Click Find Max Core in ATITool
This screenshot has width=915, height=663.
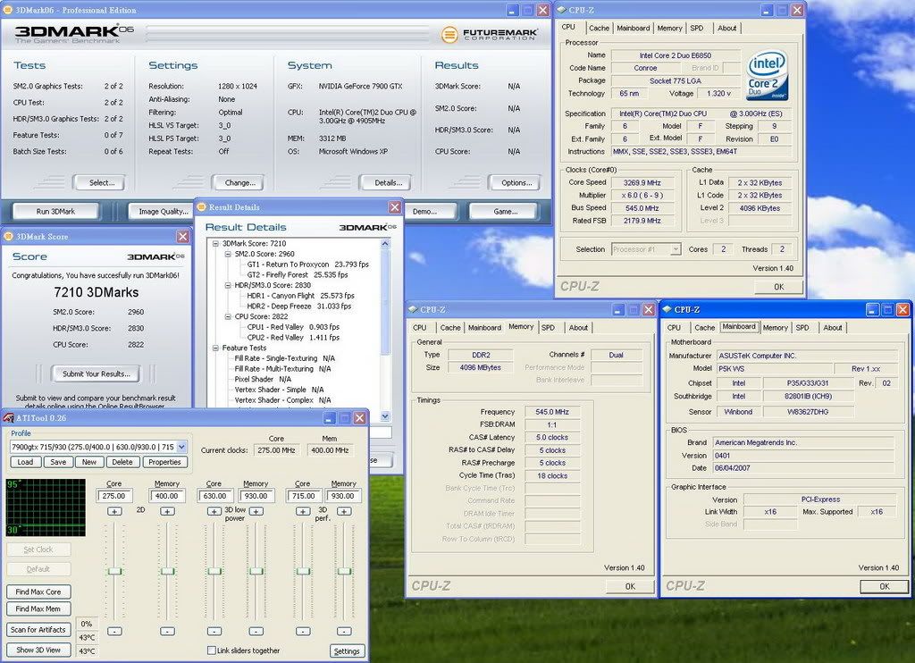(38, 592)
